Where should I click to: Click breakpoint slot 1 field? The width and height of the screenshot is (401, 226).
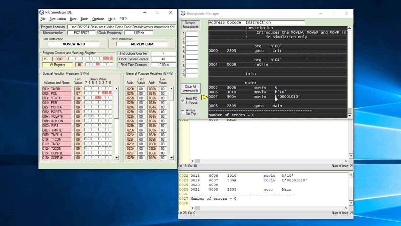(192, 34)
